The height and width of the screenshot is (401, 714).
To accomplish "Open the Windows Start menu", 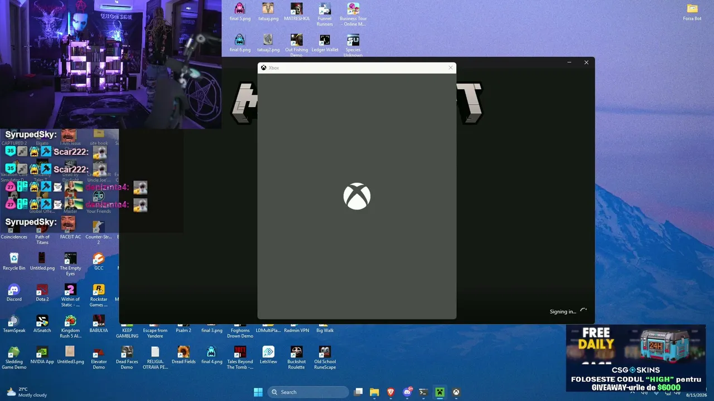I will tap(258, 392).
